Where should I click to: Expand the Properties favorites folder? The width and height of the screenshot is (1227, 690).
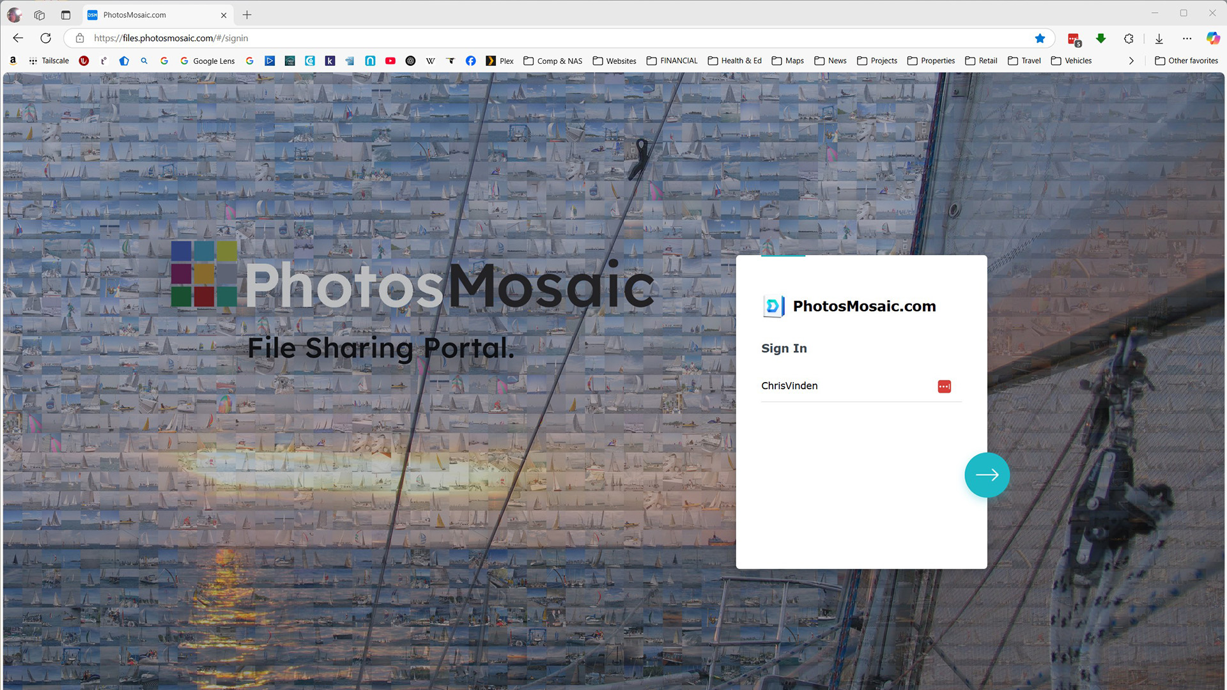point(931,61)
